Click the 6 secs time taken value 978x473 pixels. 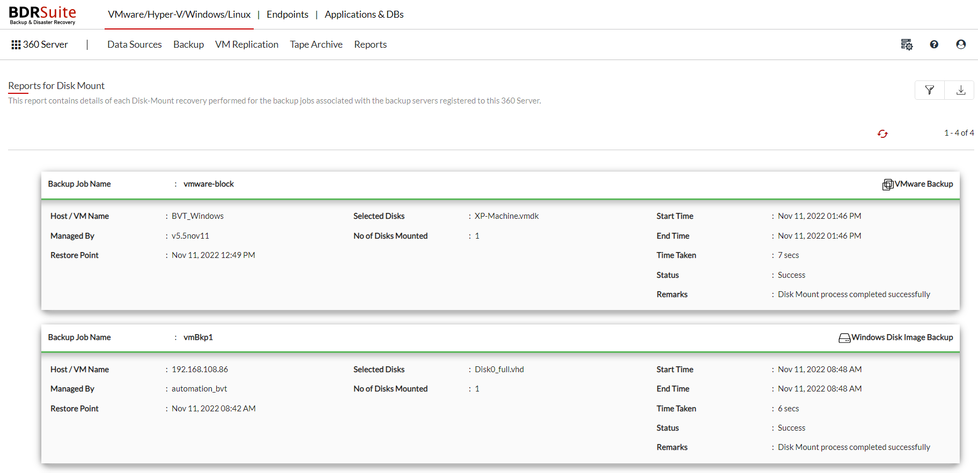(x=788, y=409)
